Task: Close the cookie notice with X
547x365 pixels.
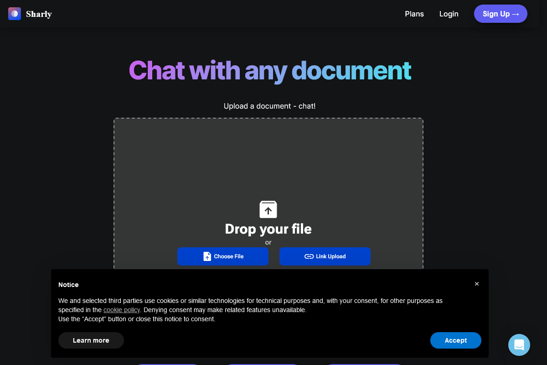Action: [x=477, y=284]
